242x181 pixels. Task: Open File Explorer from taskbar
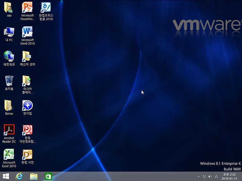[x=34, y=176]
